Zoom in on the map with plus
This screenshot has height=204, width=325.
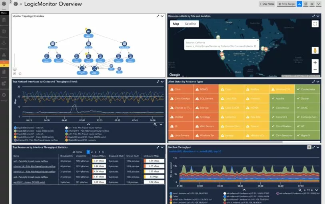[x=315, y=63]
